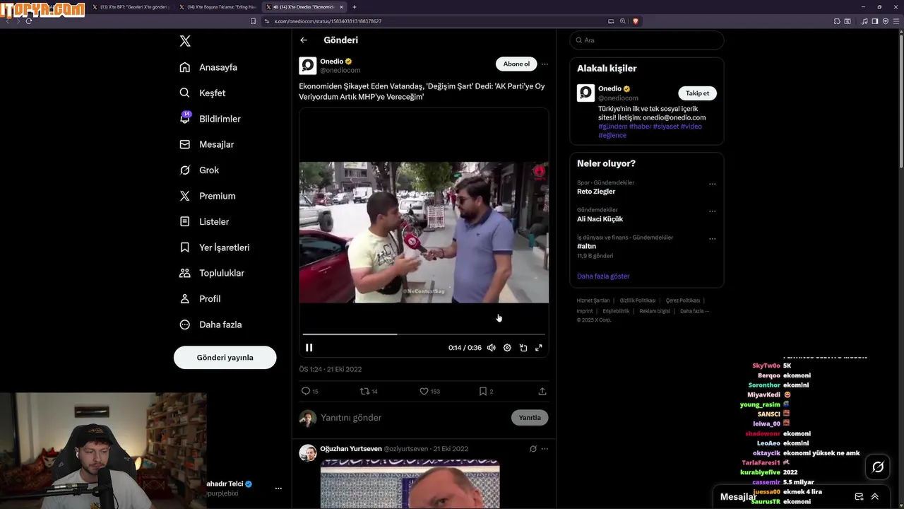
Task: Open the Ali Naci Küçük trending topic
Action: point(600,219)
